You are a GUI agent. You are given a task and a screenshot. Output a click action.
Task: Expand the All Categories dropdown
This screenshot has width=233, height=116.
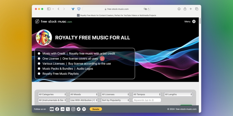click(52, 94)
